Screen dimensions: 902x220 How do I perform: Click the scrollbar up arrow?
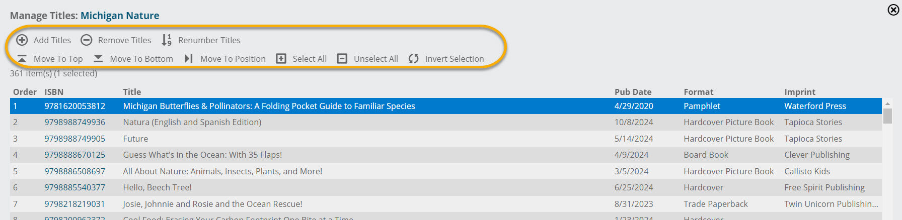pos(887,103)
